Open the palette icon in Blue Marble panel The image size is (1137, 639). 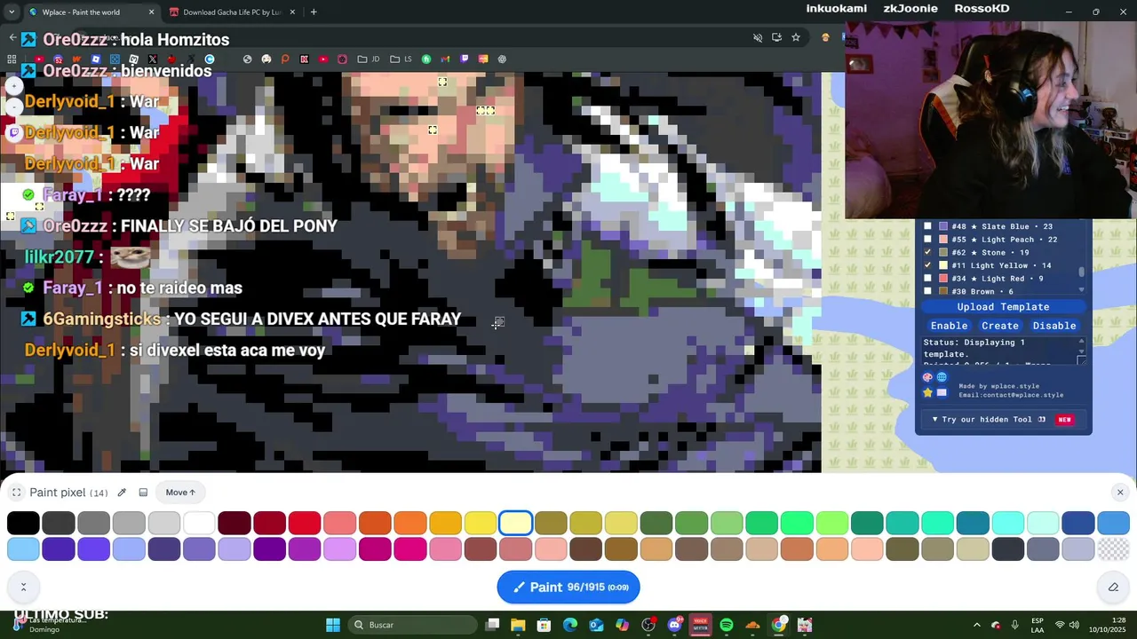click(928, 377)
